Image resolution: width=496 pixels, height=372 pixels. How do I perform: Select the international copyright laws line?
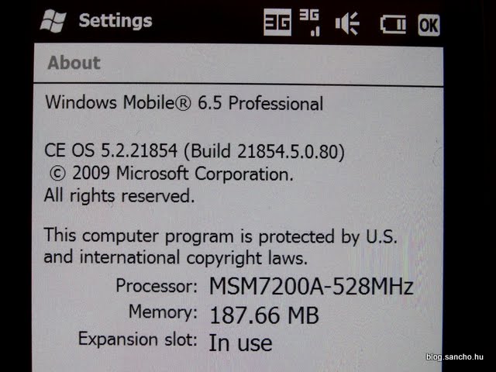point(176,258)
